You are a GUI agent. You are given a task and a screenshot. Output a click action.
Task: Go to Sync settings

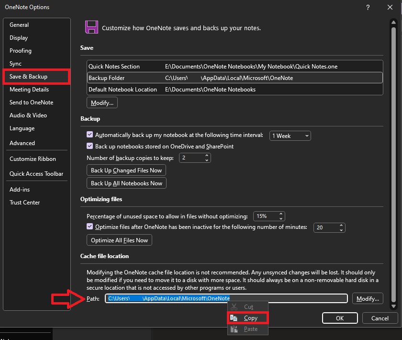coord(15,63)
